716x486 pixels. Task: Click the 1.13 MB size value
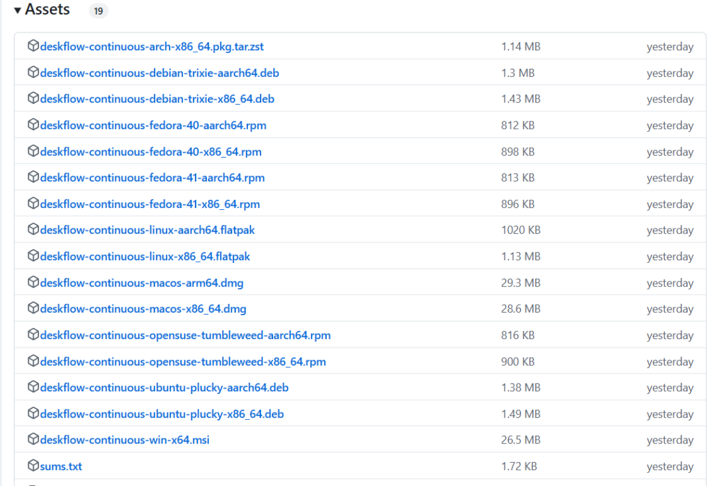[520, 257]
